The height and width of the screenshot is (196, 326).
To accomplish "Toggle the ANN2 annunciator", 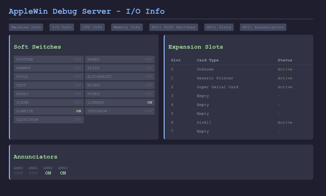I will tap(48, 173).
